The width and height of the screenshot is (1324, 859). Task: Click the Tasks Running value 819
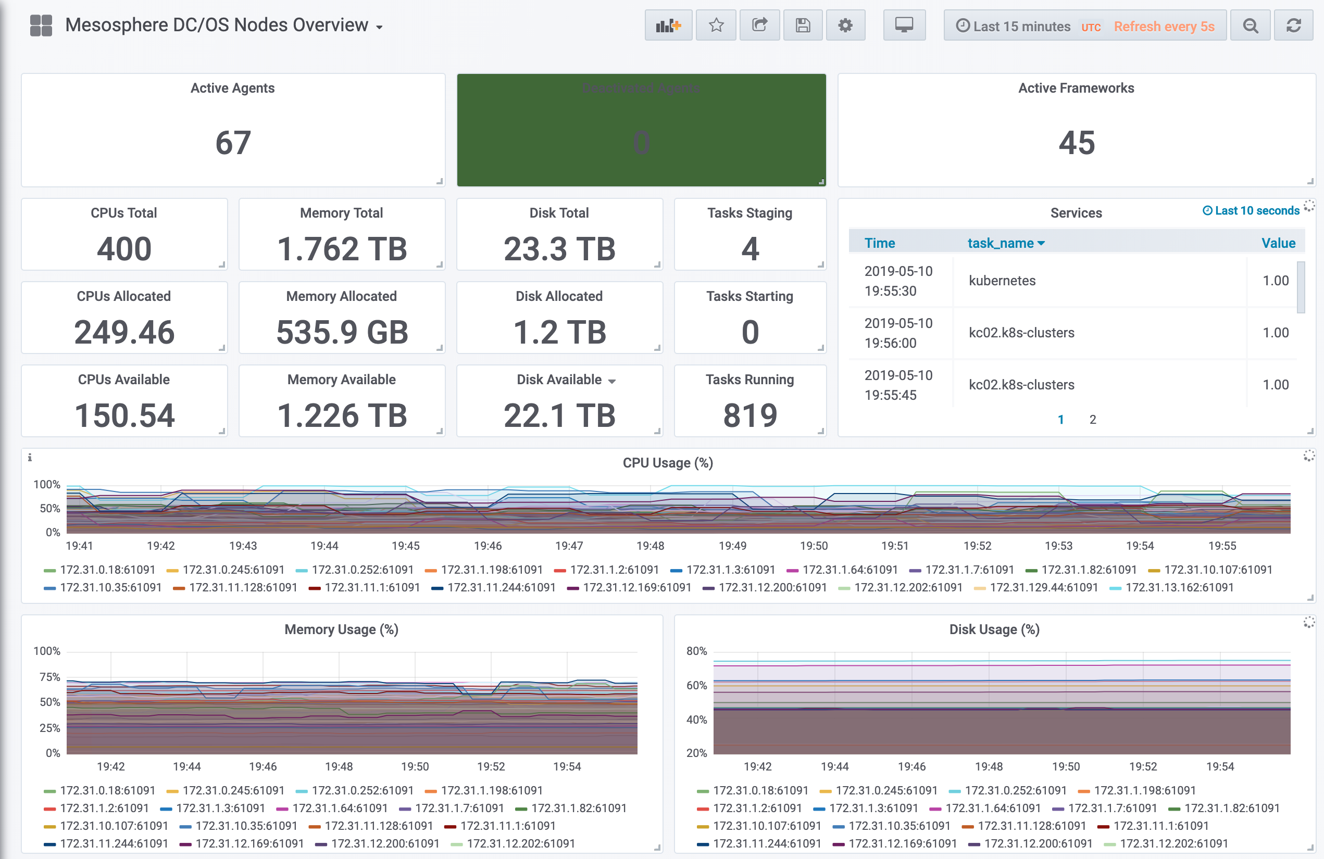pos(750,415)
